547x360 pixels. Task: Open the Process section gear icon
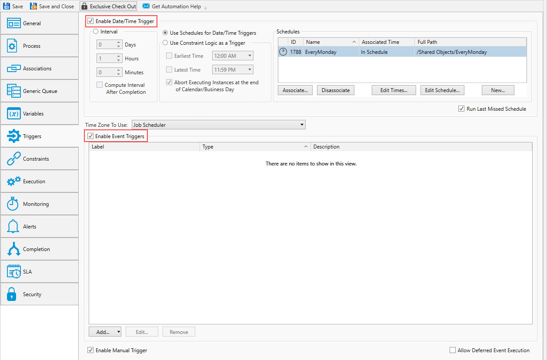[x=13, y=46]
